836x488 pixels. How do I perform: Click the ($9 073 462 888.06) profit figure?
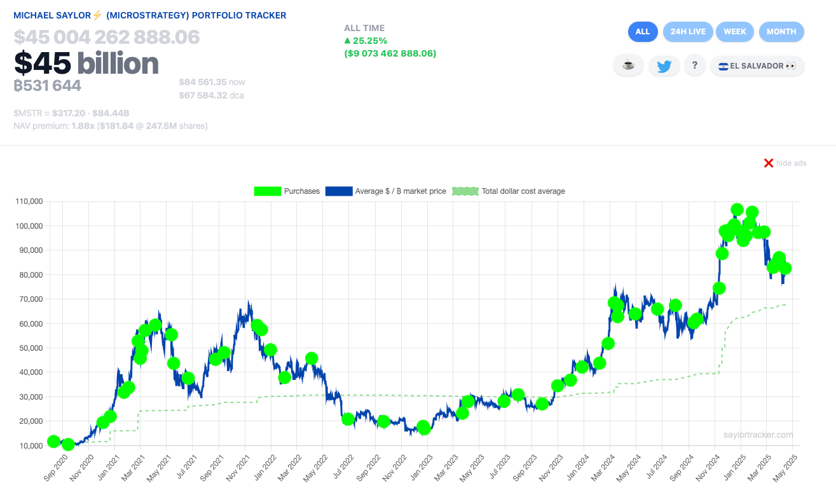tap(390, 53)
